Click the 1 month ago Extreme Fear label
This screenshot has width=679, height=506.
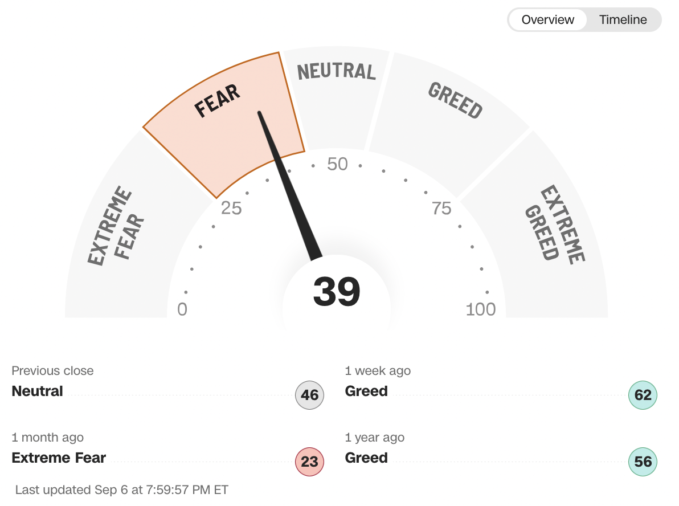click(x=59, y=458)
